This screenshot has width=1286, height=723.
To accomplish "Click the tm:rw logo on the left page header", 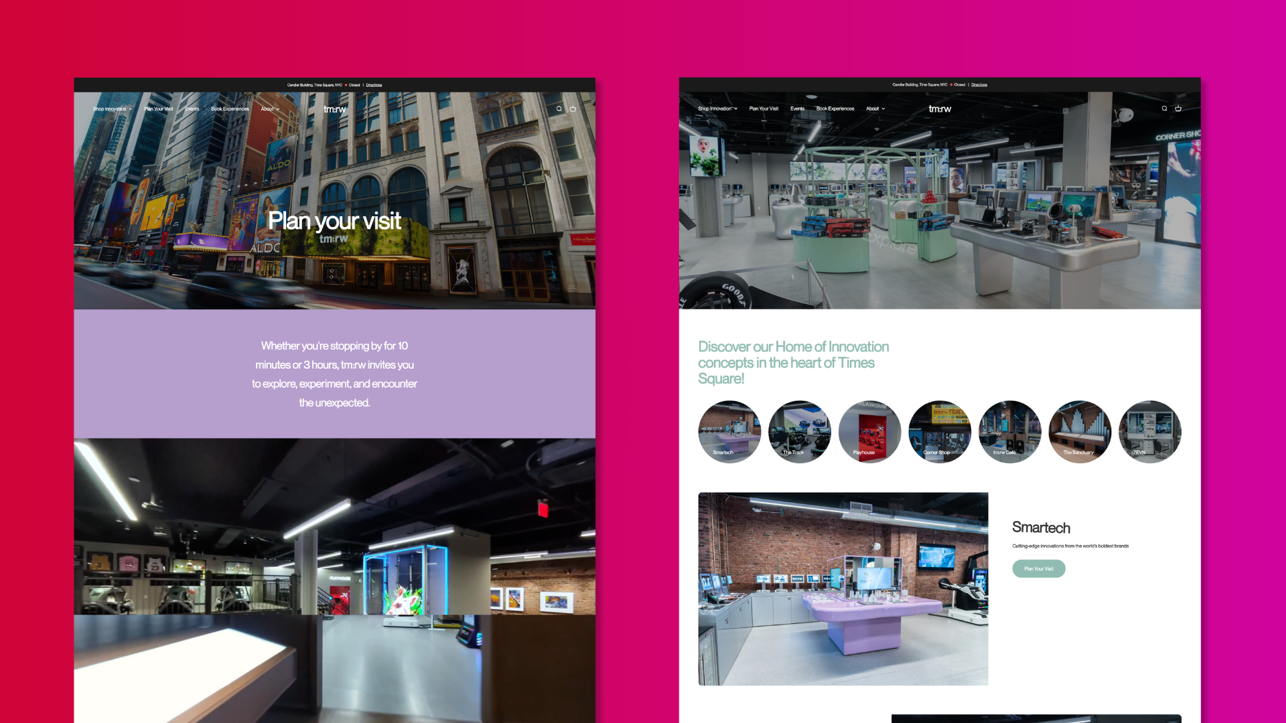I will [x=334, y=109].
